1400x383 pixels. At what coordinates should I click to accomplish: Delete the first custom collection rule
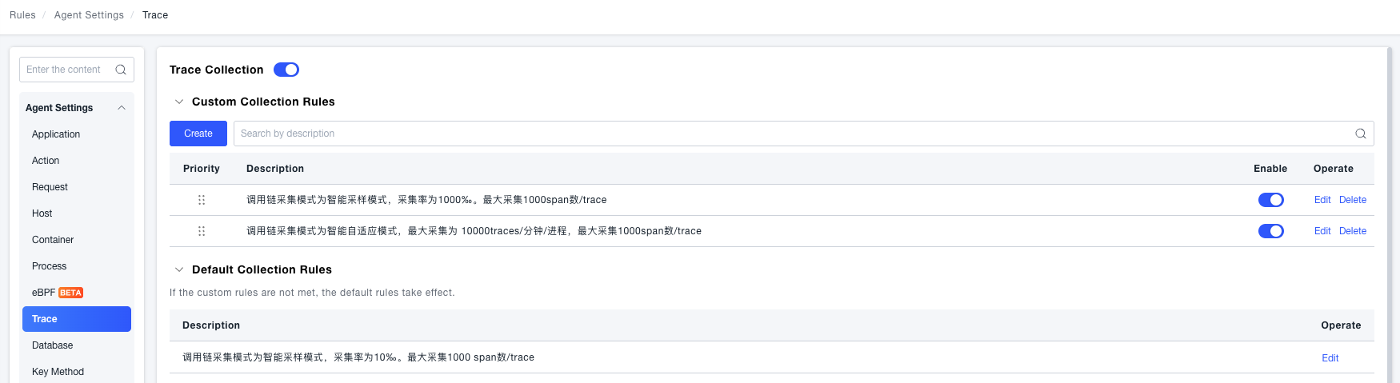(x=1353, y=200)
